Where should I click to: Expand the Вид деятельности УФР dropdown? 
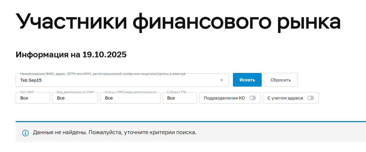click(75, 98)
